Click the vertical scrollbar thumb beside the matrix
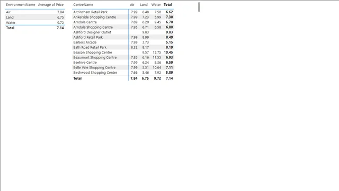This screenshot has width=339, height=191. [x=199, y=7]
